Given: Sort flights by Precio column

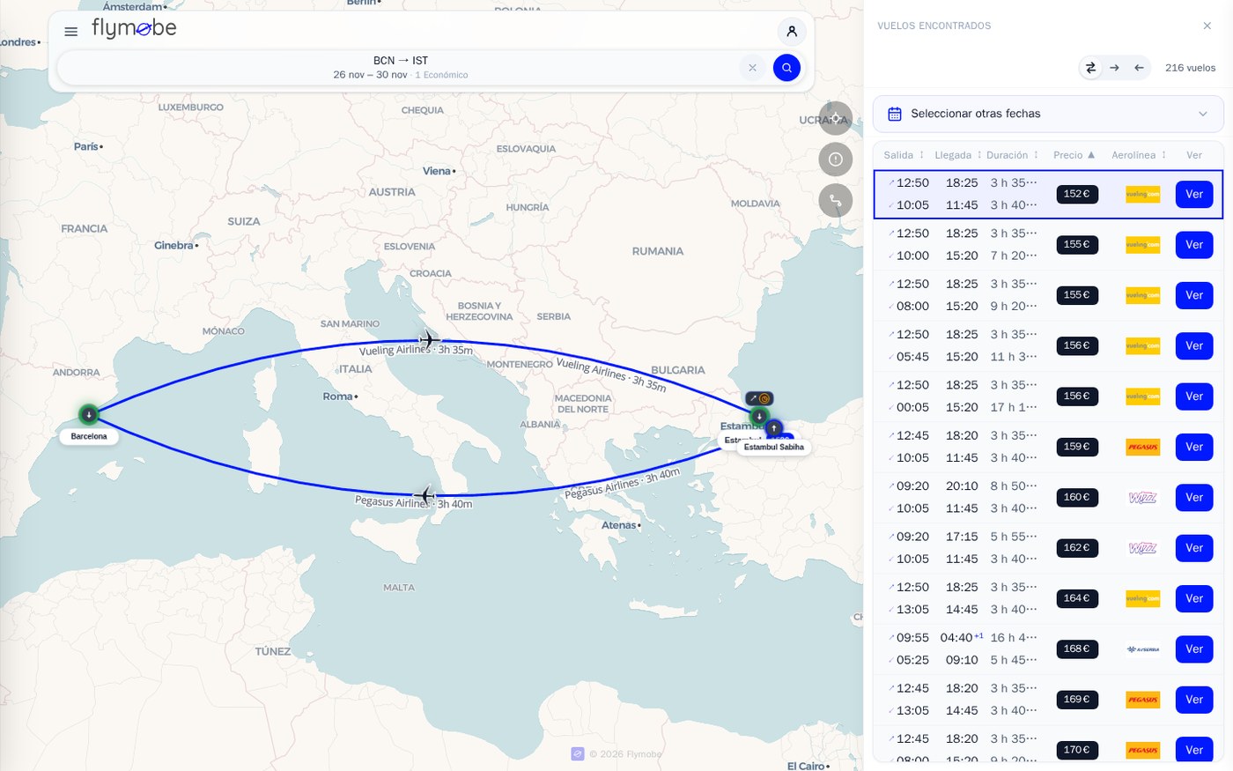Looking at the screenshot, I should pyautogui.click(x=1074, y=155).
